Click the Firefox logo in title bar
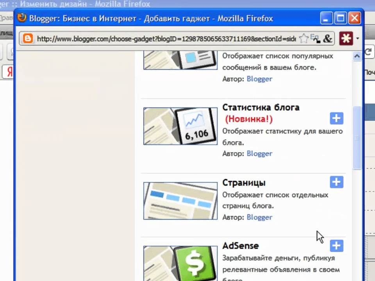This screenshot has width=375, height=281. pyautogui.click(x=21, y=18)
